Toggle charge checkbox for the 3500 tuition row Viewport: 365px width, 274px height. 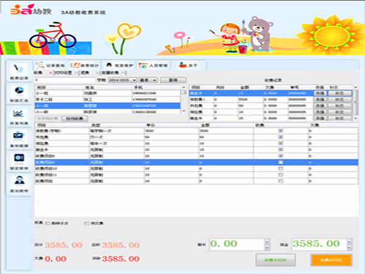tap(280, 131)
